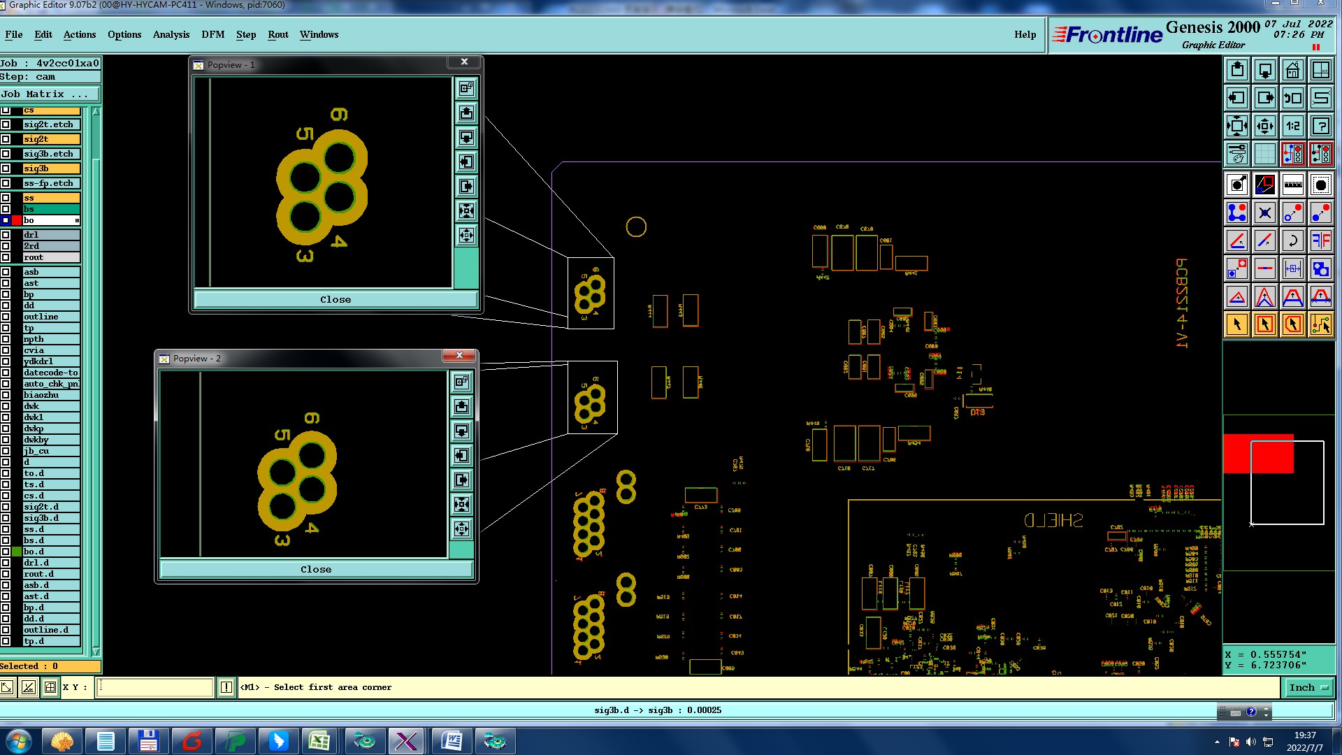The image size is (1342, 755).
Task: Select the ruler measurement tool
Action: tap(1292, 185)
